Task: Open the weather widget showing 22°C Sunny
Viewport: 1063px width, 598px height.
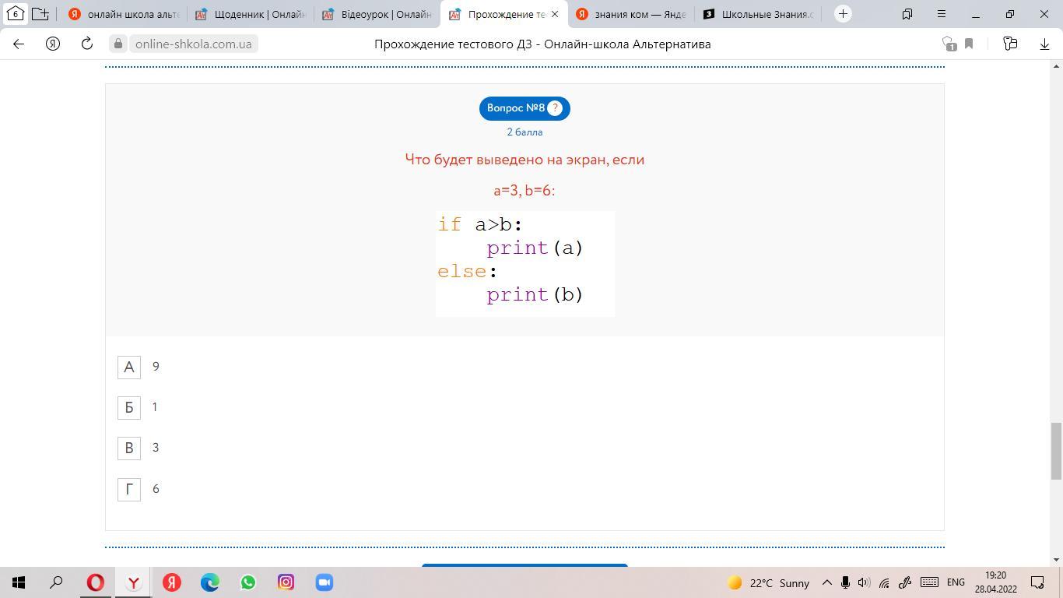Action: [x=768, y=582]
